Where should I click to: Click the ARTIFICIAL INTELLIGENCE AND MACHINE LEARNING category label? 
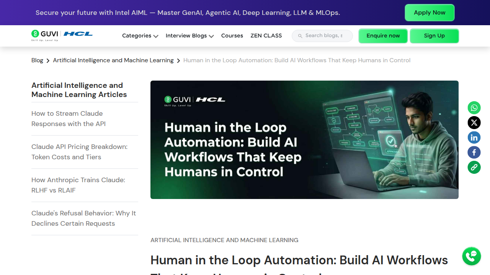(x=224, y=240)
